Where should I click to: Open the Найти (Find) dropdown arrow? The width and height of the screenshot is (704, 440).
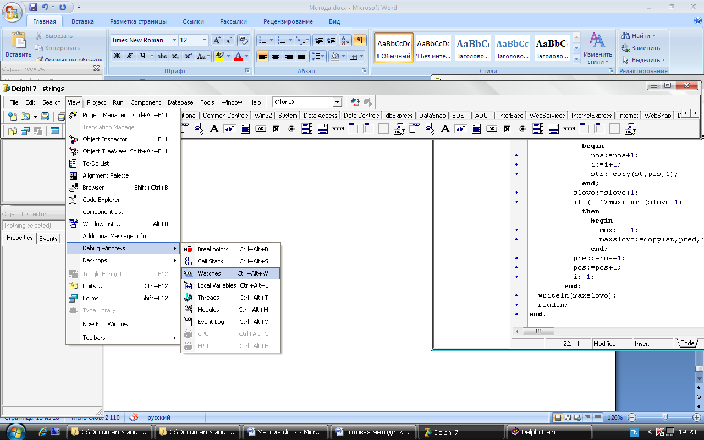click(x=654, y=36)
